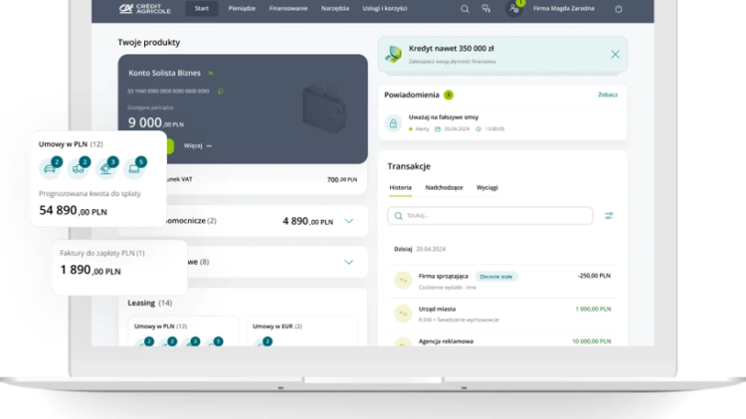Open the Konto Solista Biznes card
The image size is (746, 419).
243,109
